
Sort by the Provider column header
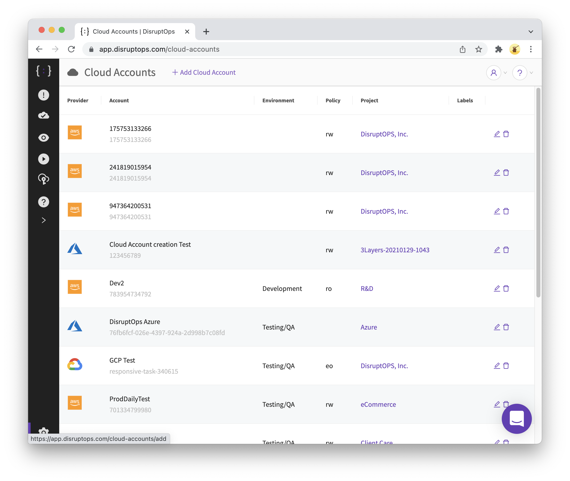pyautogui.click(x=78, y=101)
